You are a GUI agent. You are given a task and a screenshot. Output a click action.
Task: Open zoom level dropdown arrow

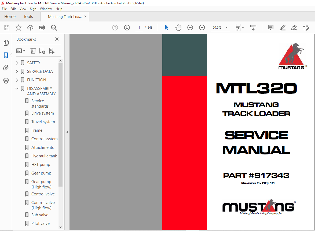pyautogui.click(x=227, y=28)
